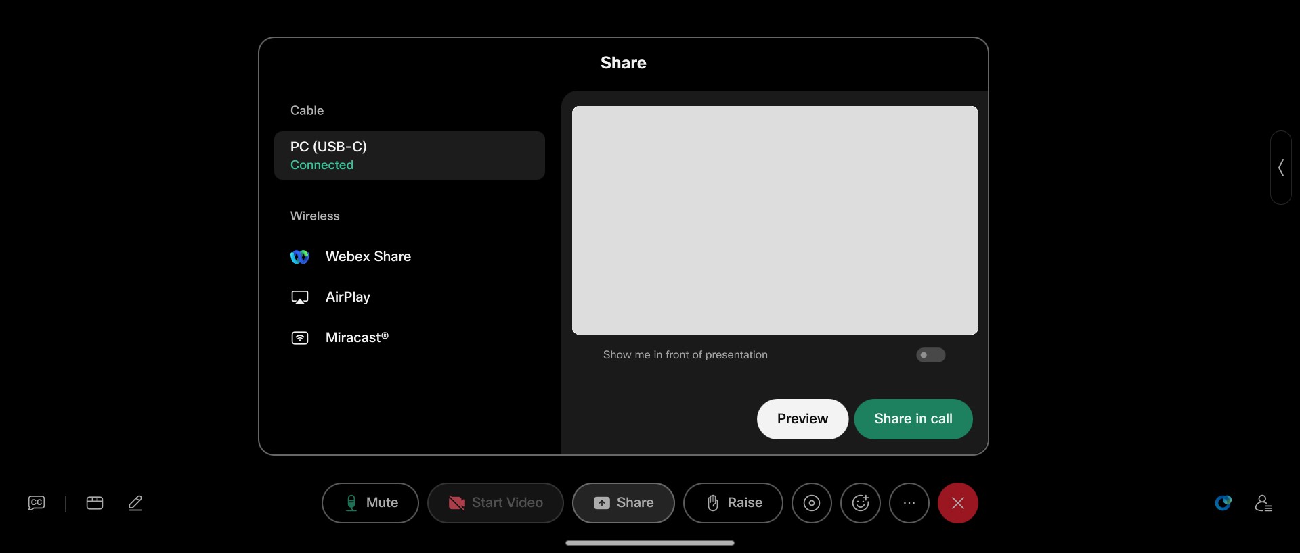This screenshot has width=1300, height=553.
Task: Select PC (USB-C) cable source
Action: point(410,155)
